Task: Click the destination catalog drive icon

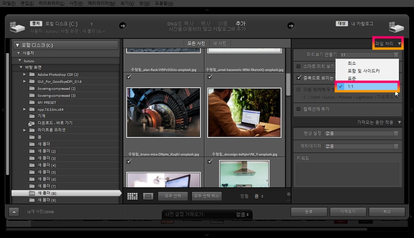Action: tap(396, 27)
